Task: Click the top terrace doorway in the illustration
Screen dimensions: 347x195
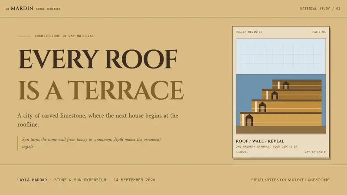Action: tap(286, 85)
